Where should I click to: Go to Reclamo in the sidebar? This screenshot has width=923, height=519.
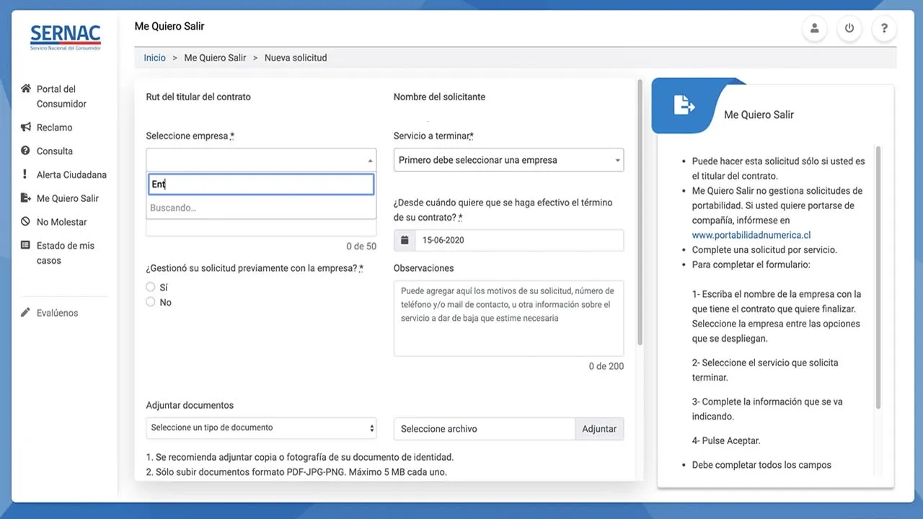tap(55, 128)
